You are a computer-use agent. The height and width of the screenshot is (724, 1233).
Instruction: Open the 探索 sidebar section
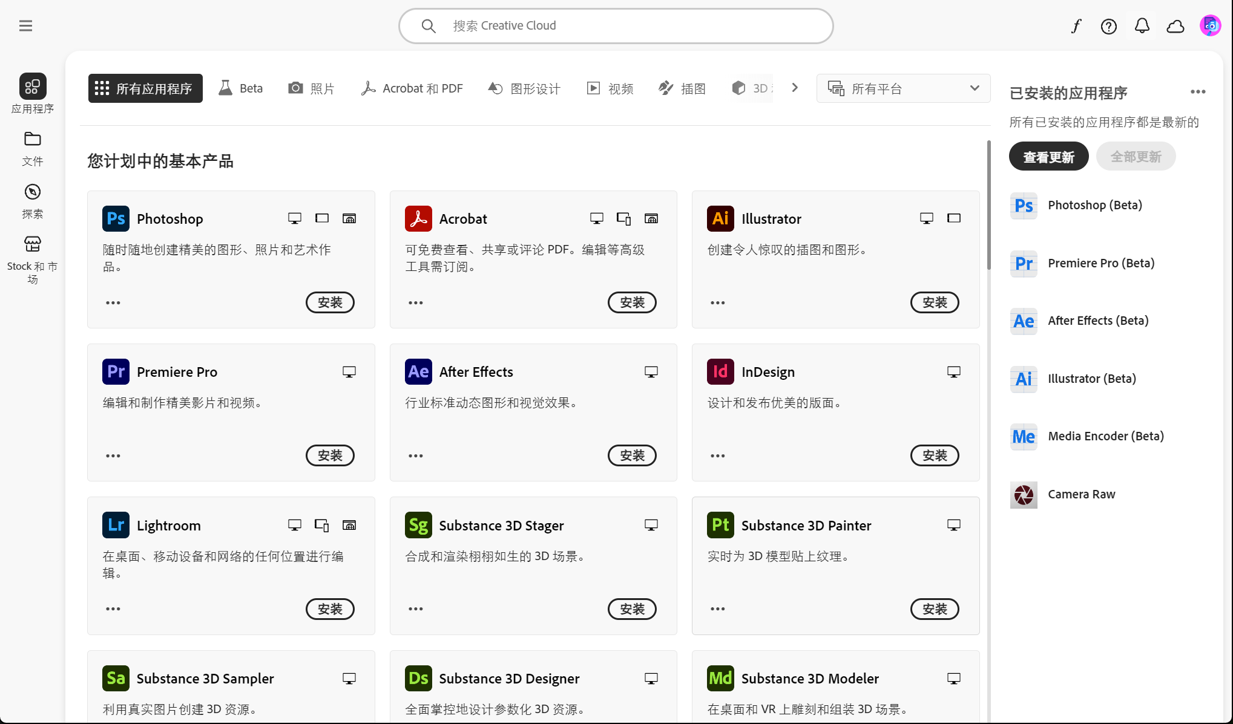click(x=33, y=200)
